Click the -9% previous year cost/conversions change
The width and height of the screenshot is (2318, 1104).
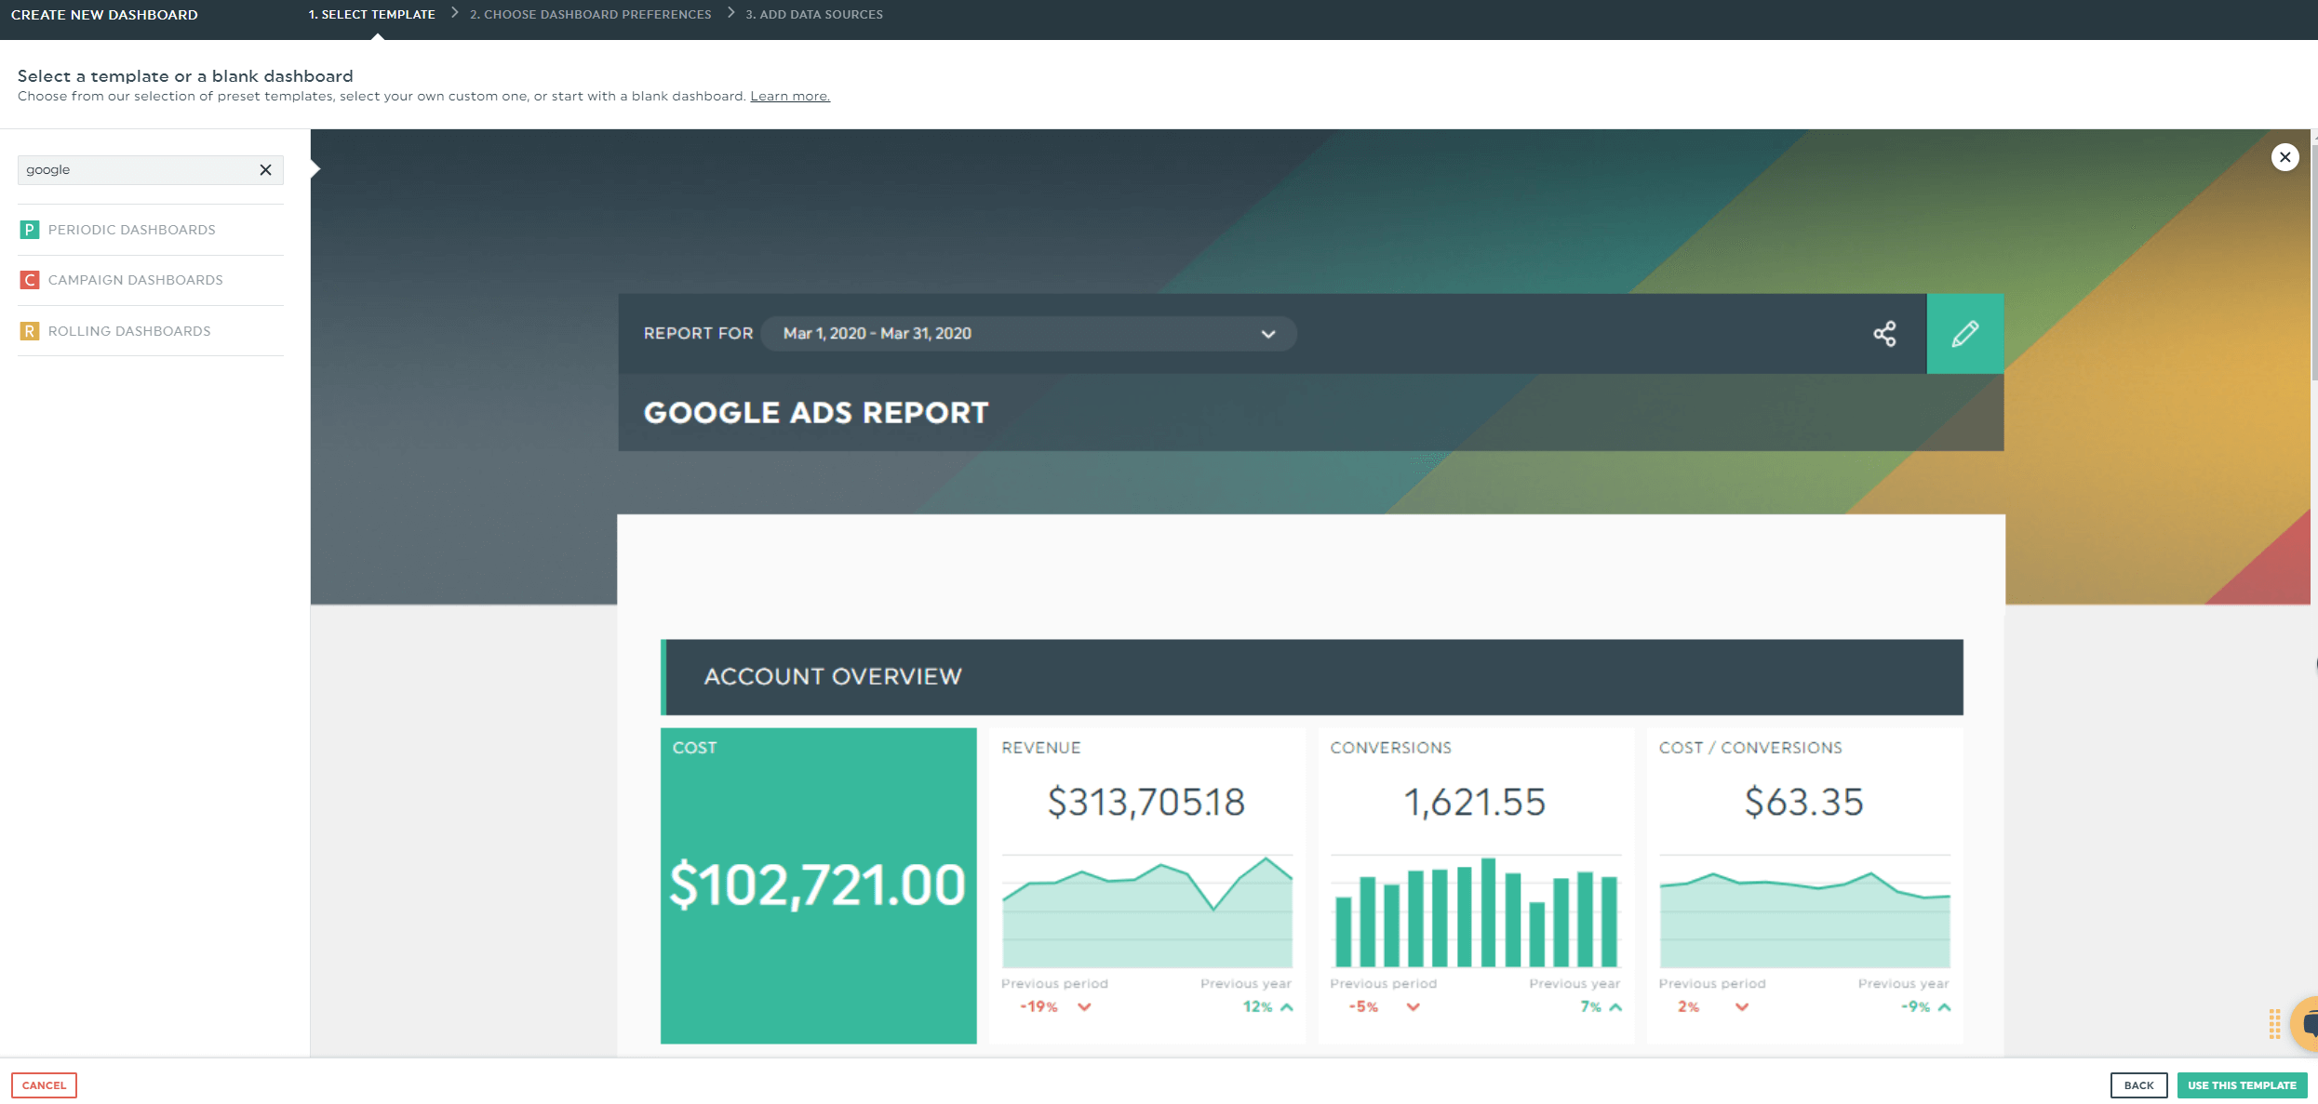tap(1915, 1007)
